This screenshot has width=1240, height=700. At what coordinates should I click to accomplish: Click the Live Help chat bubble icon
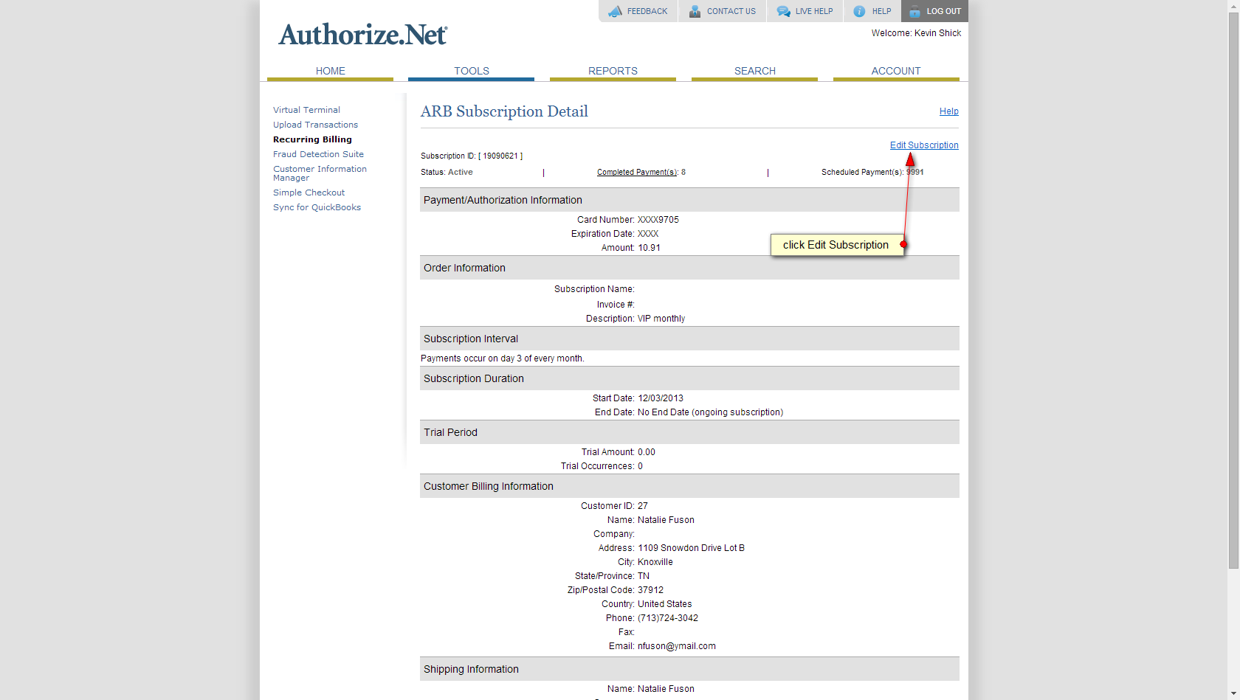click(x=783, y=11)
